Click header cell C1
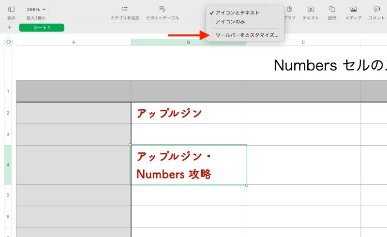The image size is (387, 237). coord(303,91)
